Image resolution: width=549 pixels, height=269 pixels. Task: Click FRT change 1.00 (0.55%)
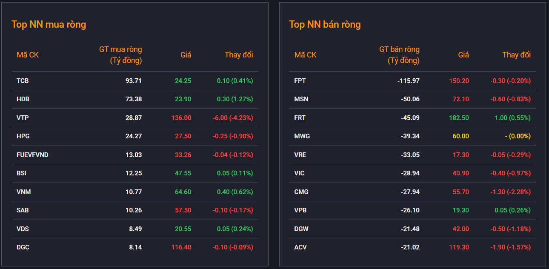pyautogui.click(x=512, y=118)
